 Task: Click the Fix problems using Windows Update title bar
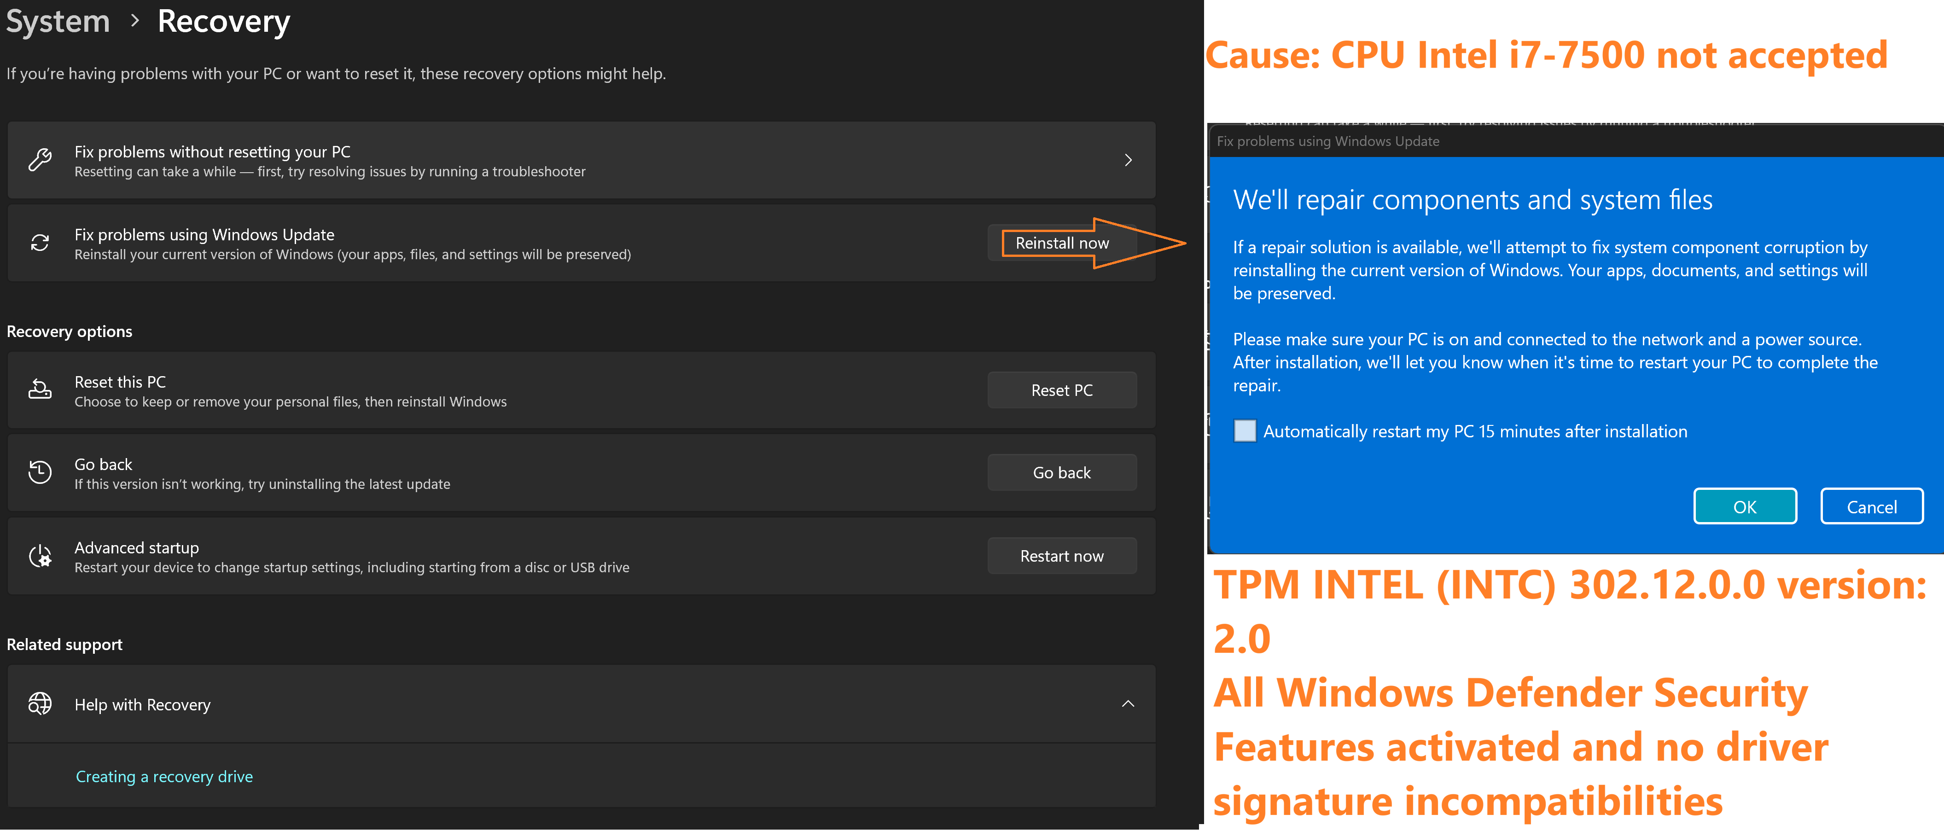(x=1327, y=141)
